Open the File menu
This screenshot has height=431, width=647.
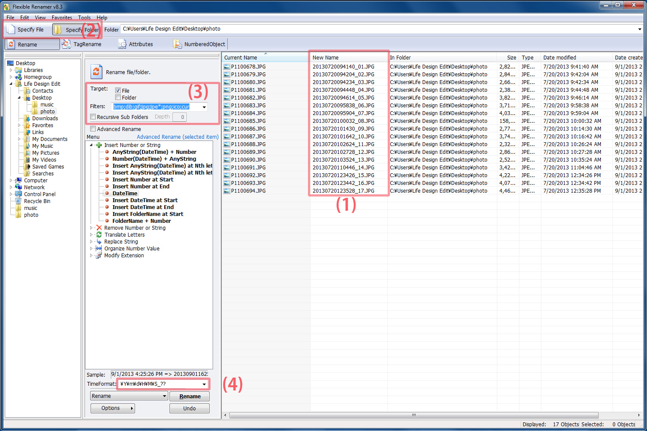coord(10,18)
